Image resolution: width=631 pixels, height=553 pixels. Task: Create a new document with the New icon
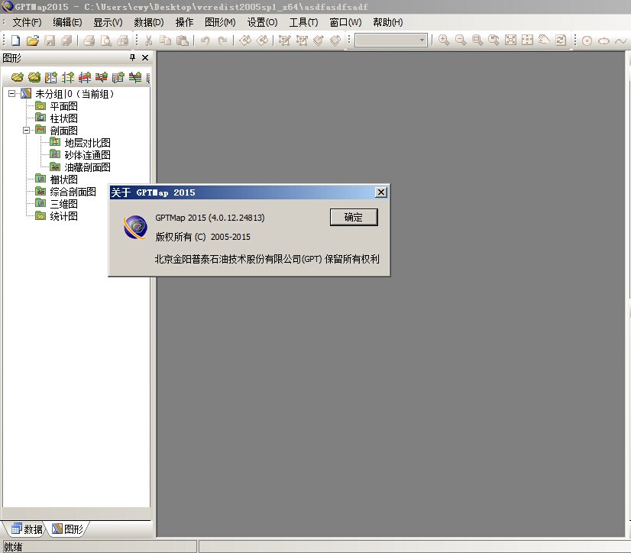click(16, 40)
